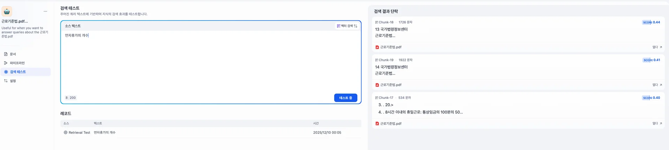
Task: Click the grid icon beside Chunk-18 label
Action: (376, 22)
